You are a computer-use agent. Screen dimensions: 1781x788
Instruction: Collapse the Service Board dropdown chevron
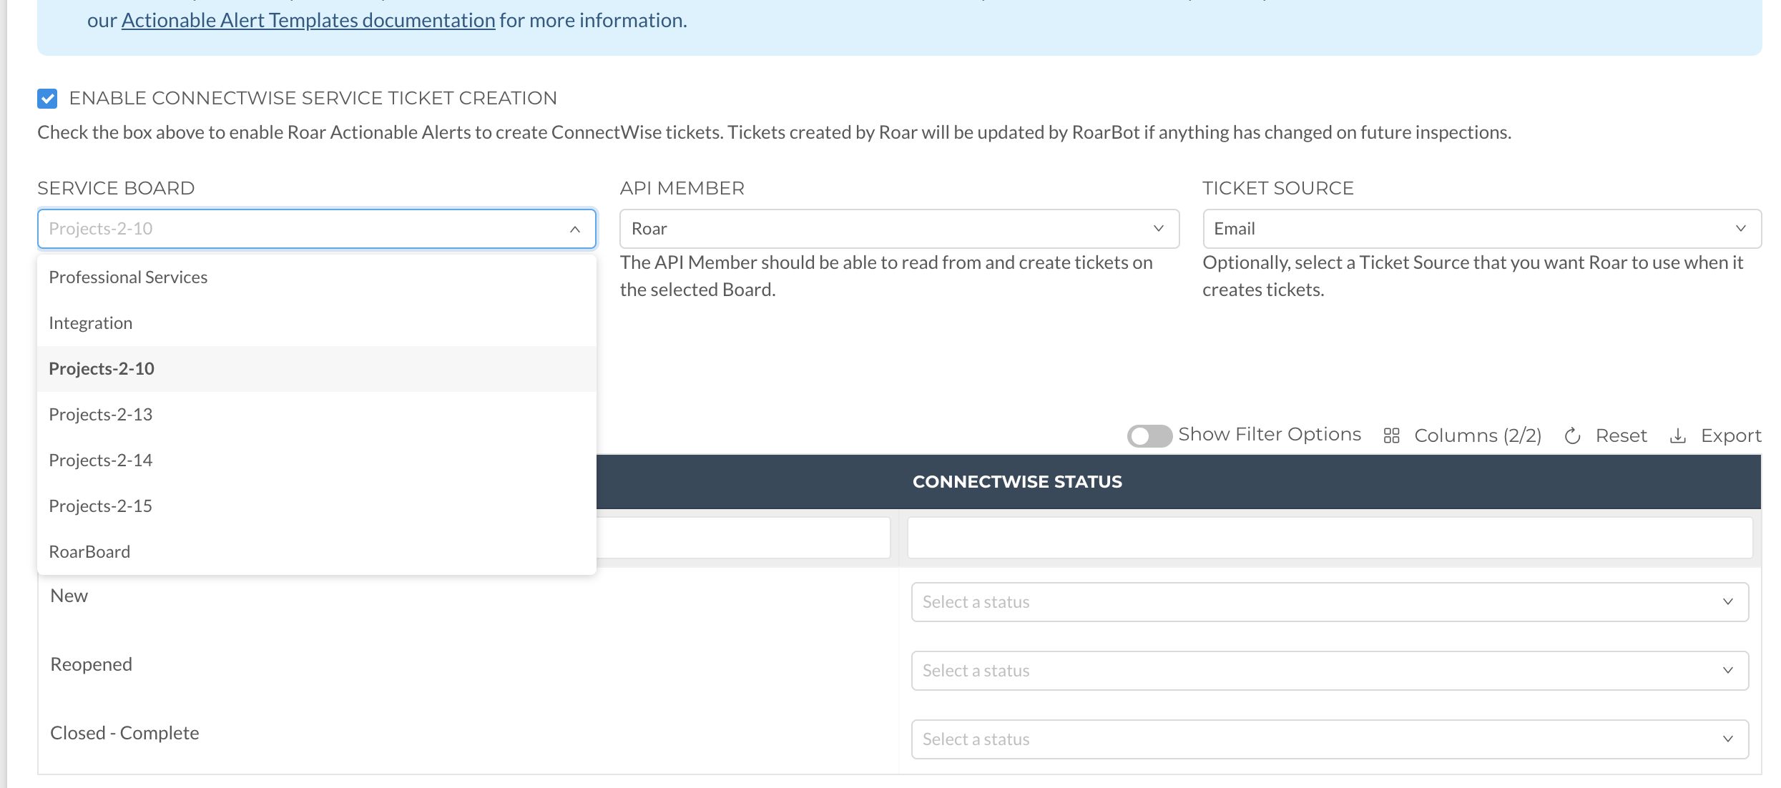click(x=574, y=229)
